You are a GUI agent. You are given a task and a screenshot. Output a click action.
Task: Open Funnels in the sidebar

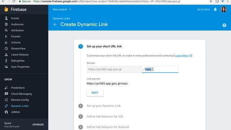(16, 36)
